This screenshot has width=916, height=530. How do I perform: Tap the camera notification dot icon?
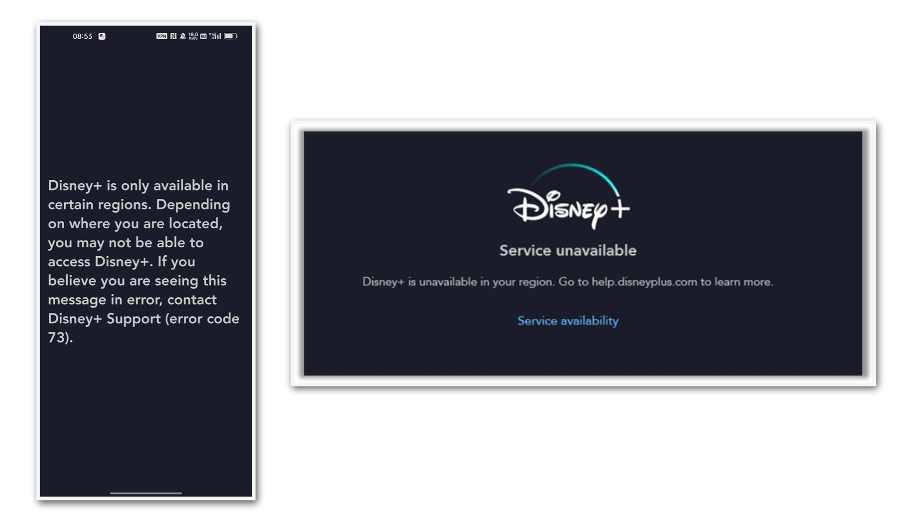(x=101, y=36)
